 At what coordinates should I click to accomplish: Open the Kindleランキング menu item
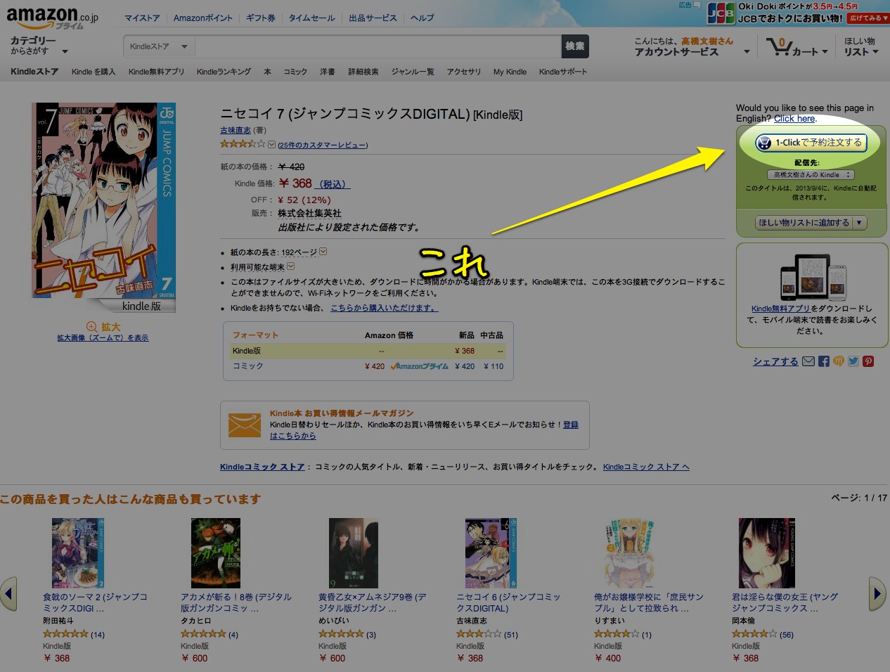click(x=224, y=72)
